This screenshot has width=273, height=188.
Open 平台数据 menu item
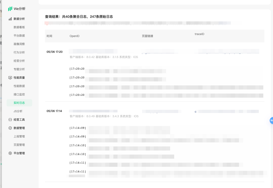point(19,36)
